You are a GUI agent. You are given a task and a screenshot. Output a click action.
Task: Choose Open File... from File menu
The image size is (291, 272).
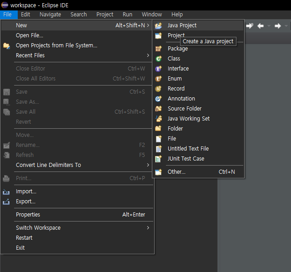(77, 35)
